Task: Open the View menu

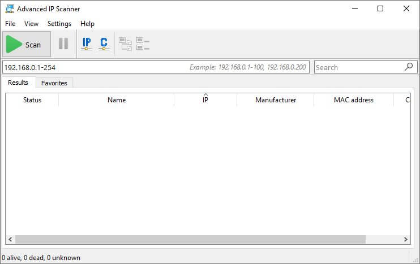Action: point(31,24)
